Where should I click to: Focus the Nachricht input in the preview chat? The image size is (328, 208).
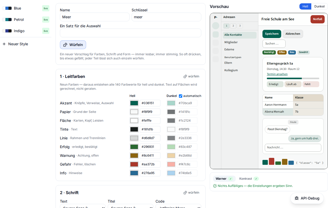pyautogui.click(x=293, y=148)
